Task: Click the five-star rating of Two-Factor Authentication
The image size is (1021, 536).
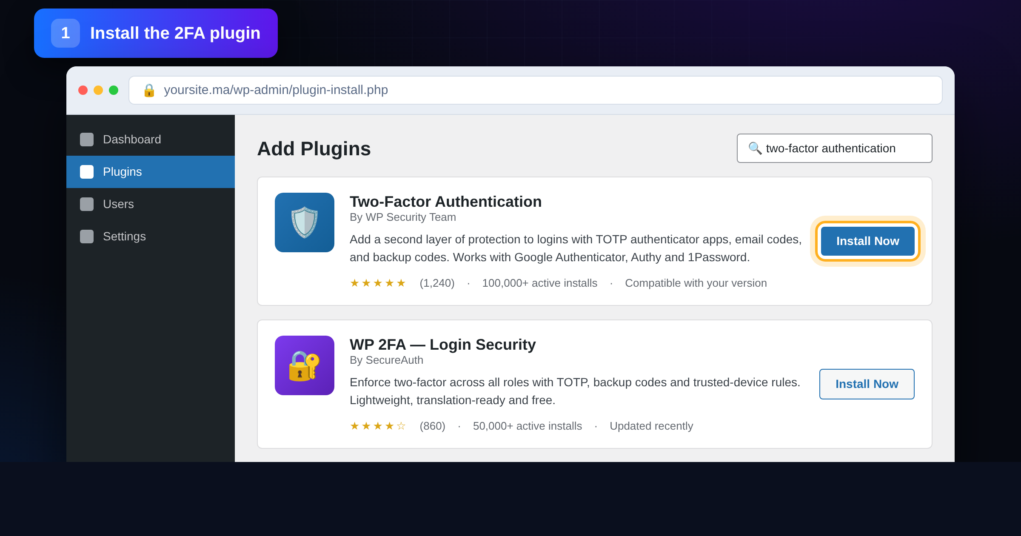Action: (378, 283)
